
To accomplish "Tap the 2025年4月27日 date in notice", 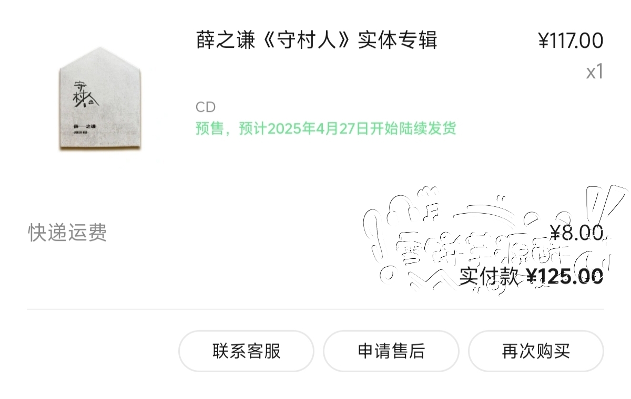I will pos(312,128).
